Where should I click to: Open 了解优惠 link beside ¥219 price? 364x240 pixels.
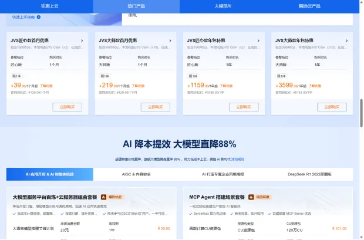click(x=138, y=86)
